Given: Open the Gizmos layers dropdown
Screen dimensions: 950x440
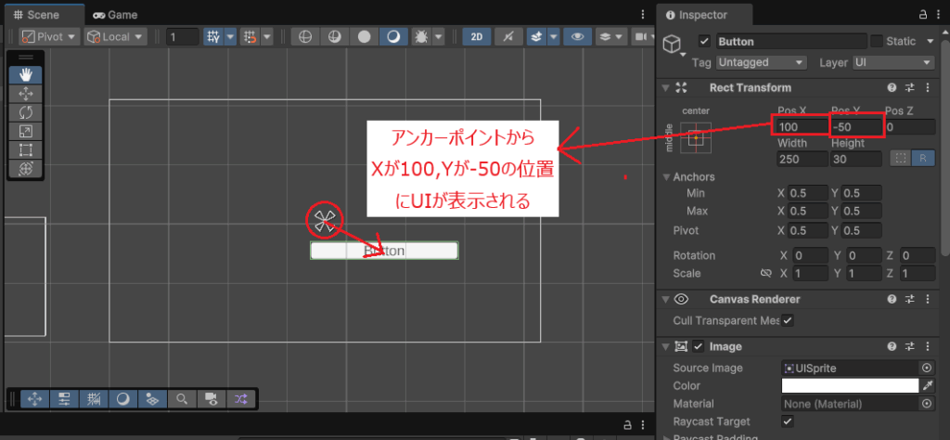Looking at the screenshot, I should click(x=610, y=37).
